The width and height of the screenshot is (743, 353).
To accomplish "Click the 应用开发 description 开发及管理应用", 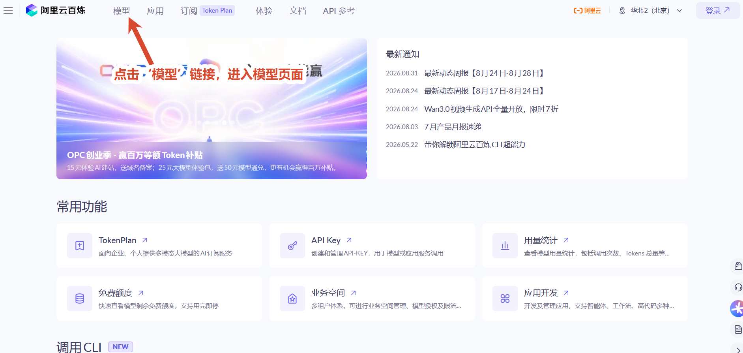I will point(599,306).
